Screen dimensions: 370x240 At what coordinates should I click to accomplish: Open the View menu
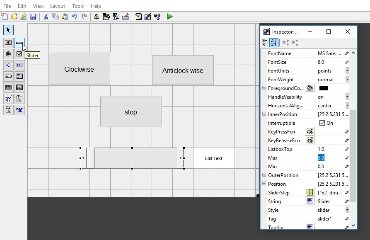38,6
